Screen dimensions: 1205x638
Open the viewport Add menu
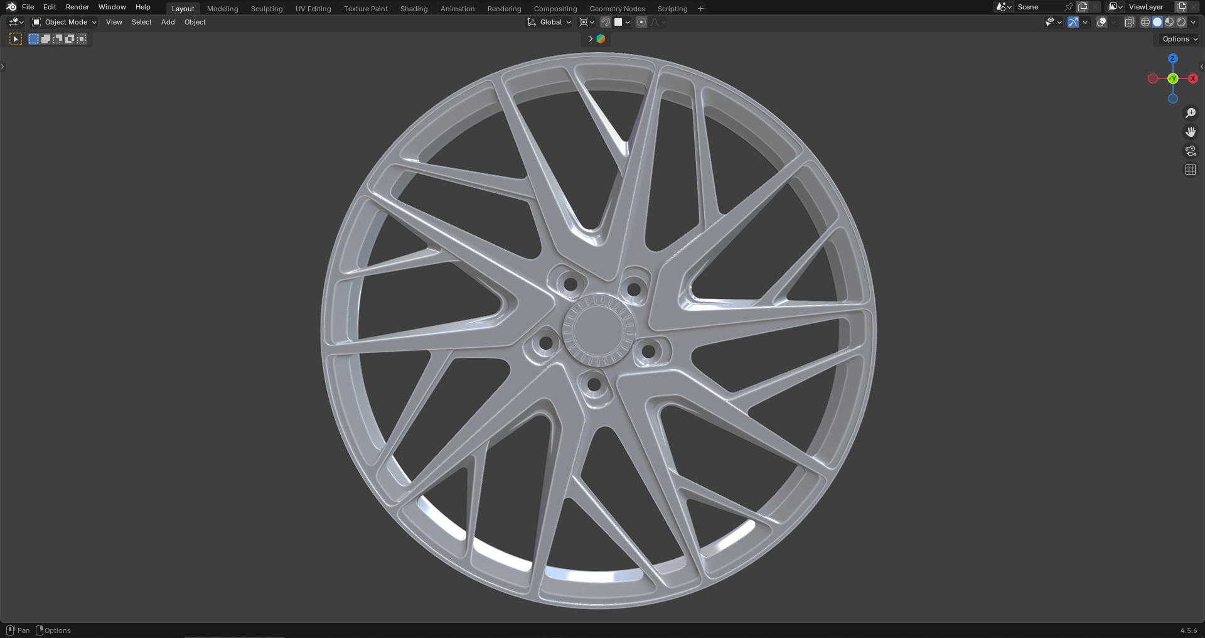tap(168, 22)
